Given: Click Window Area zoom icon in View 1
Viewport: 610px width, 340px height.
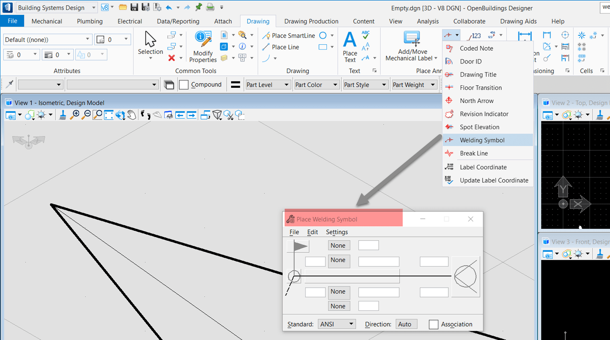Looking at the screenshot, I should pos(97,115).
